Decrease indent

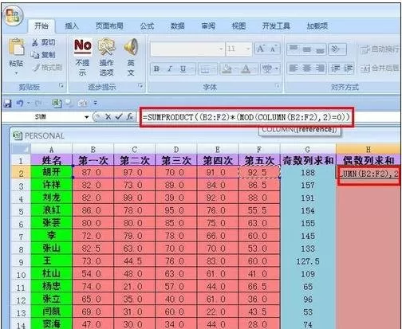[335, 69]
